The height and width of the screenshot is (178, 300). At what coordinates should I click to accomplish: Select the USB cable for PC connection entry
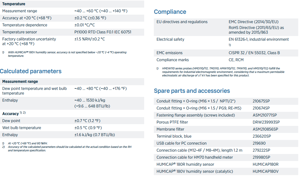pyautogui.click(x=181, y=143)
